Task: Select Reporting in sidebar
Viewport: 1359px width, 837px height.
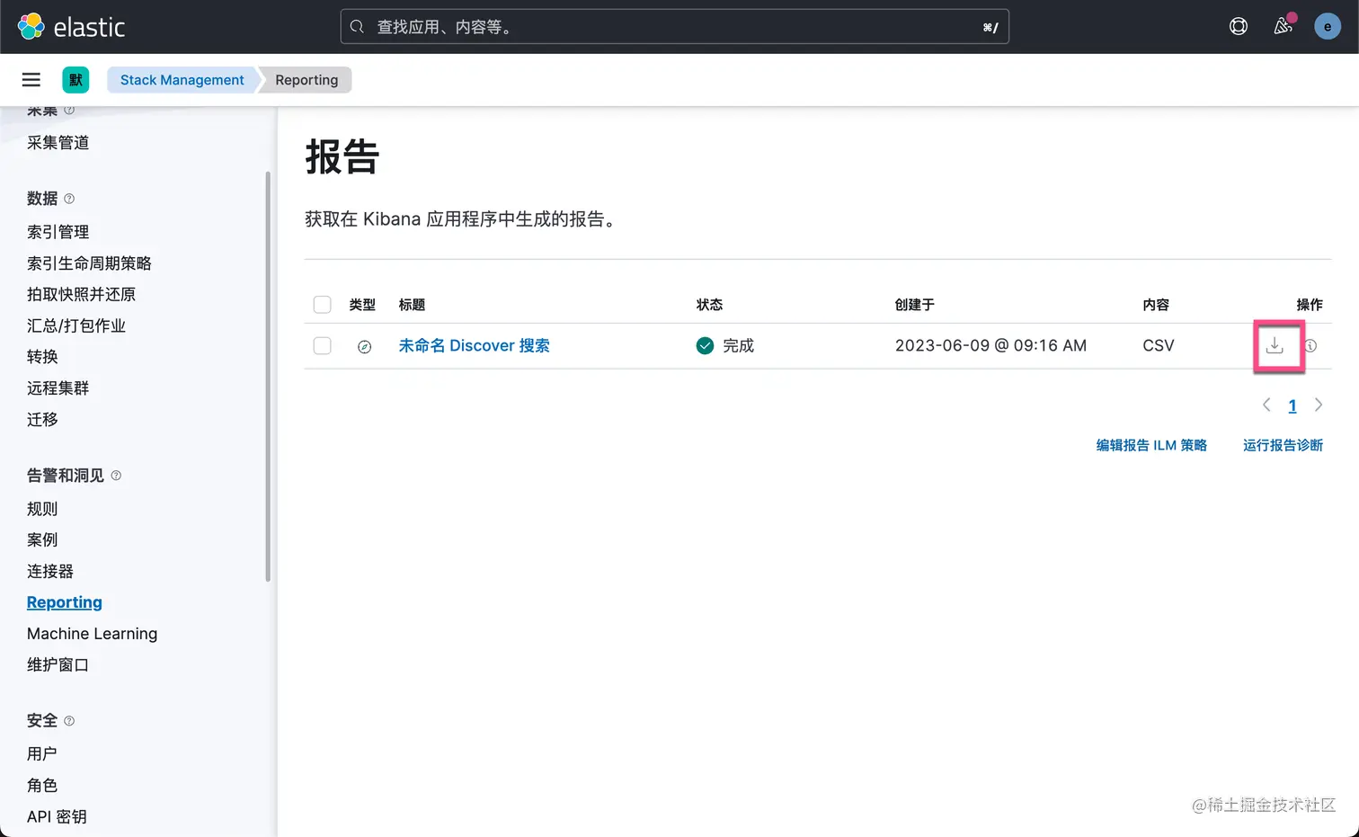Action: 65,602
